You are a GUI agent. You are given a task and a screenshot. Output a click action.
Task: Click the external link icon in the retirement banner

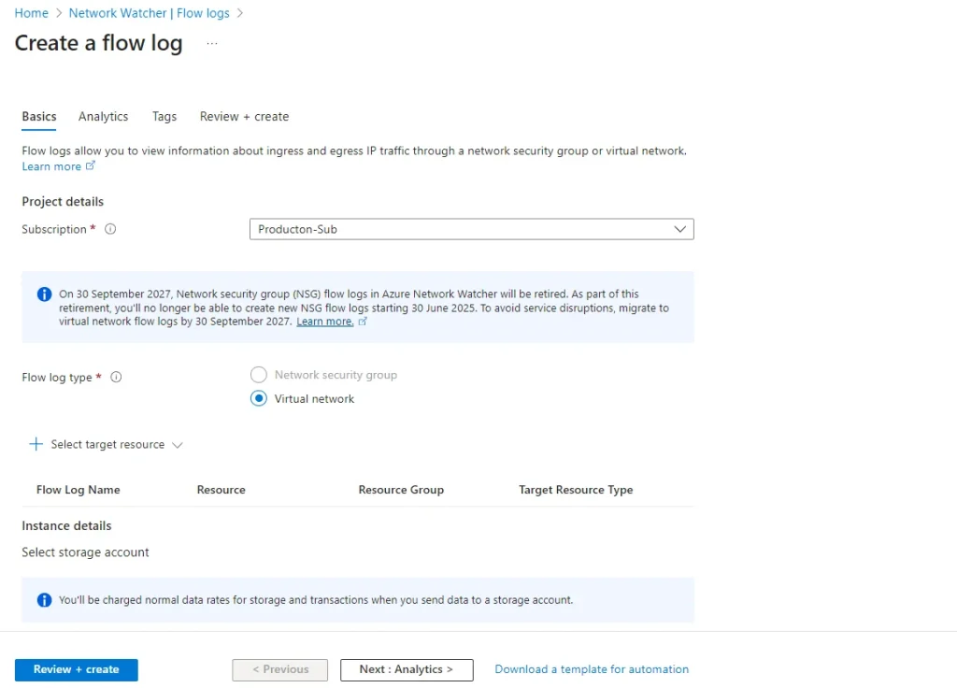(363, 322)
